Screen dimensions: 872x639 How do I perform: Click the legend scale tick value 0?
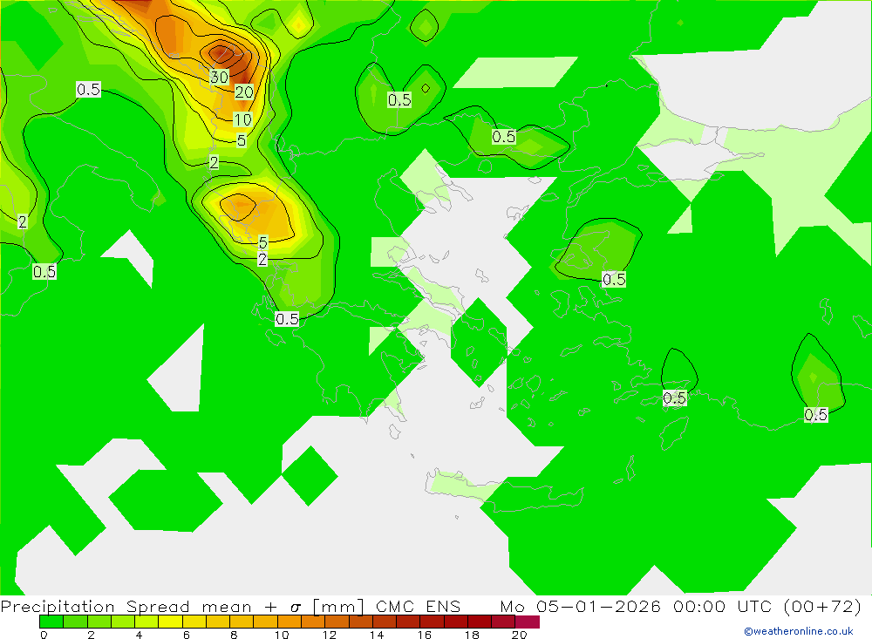pyautogui.click(x=44, y=635)
